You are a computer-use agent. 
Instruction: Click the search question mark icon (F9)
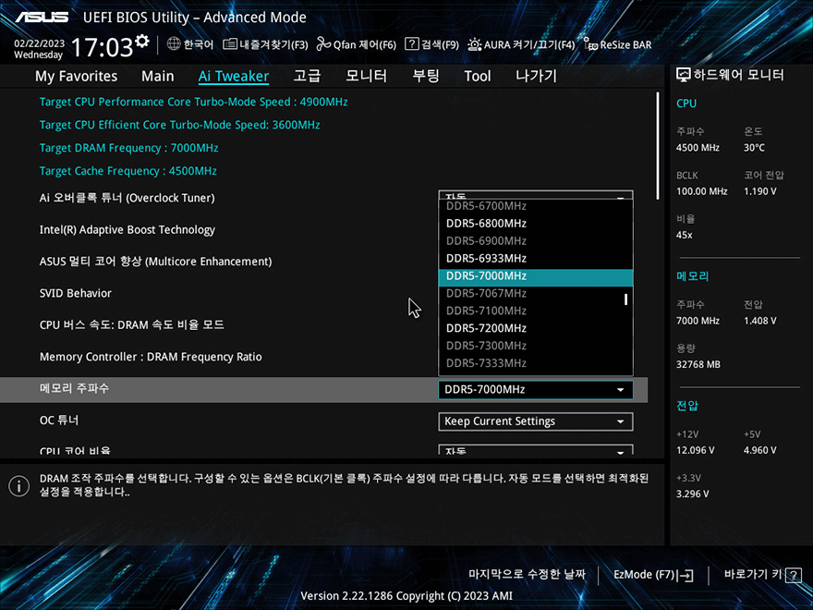(x=411, y=44)
